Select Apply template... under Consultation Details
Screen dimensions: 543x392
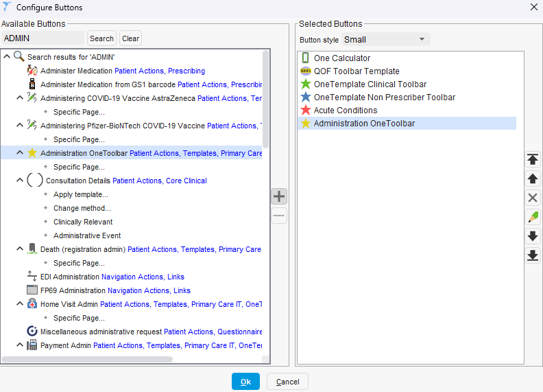tap(81, 194)
